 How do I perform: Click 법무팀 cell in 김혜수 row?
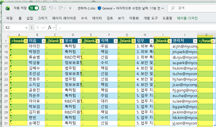pyautogui.click(x=73, y=68)
